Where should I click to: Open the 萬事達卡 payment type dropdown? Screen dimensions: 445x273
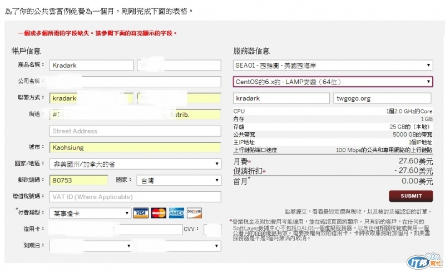coord(90,213)
